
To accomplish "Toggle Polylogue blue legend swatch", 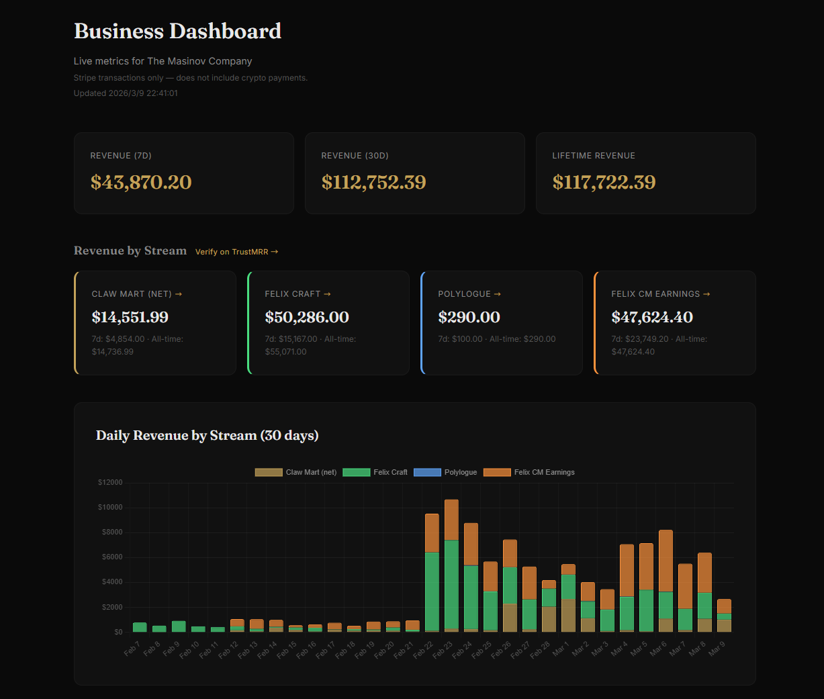I will [x=427, y=473].
